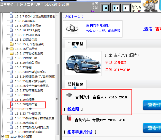Expand 13.8.17车身控制系统 folder
Screen dimensions: 161x140
pos(7,53)
